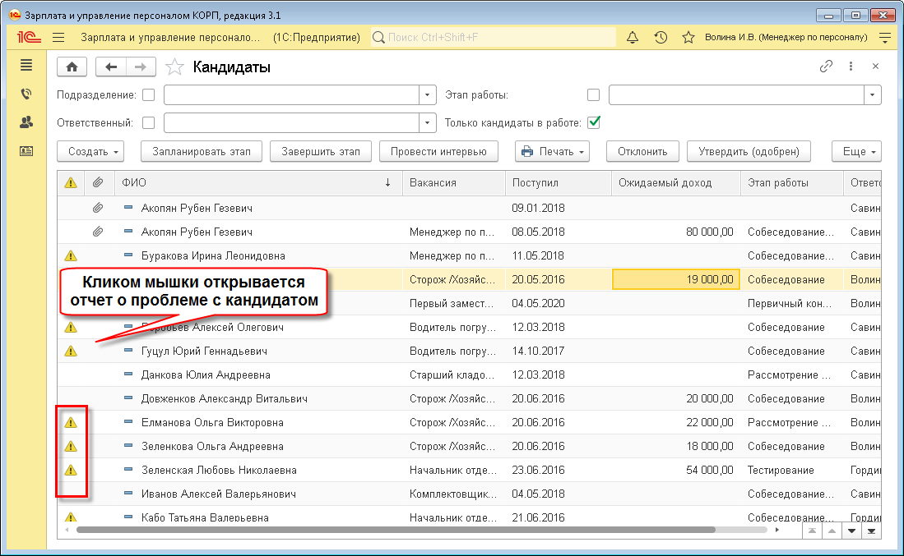904x556 pixels.
Task: Expand the Подразделение dropdown list
Action: point(427,95)
